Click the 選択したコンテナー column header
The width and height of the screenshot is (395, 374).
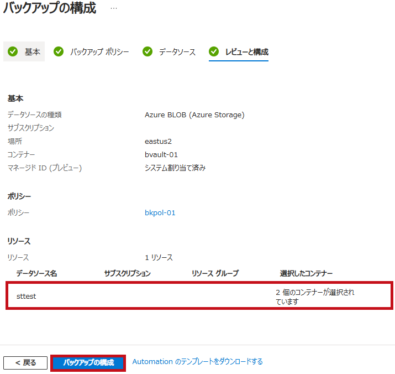(x=306, y=273)
